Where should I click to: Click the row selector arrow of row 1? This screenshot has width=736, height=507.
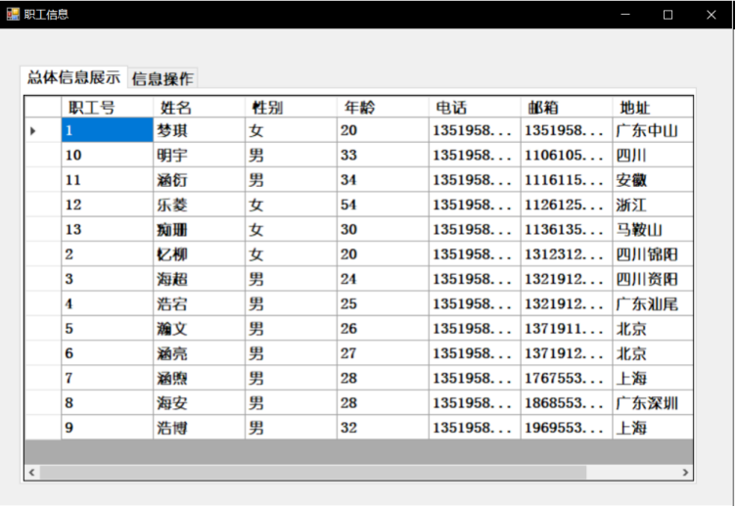click(x=43, y=130)
